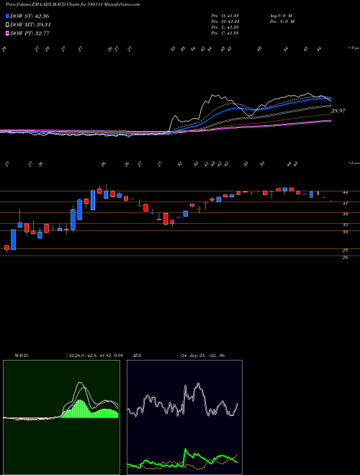Click the ADX '(14 day) 25, +22, -36' values
Screen dimensions: 360x475
201,356
